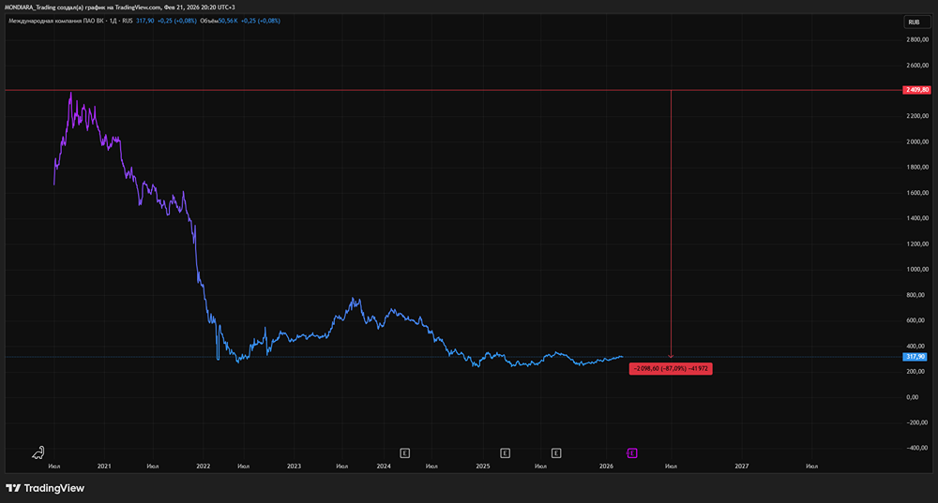
Task: Click the 2024 label on time axis
Action: point(383,466)
